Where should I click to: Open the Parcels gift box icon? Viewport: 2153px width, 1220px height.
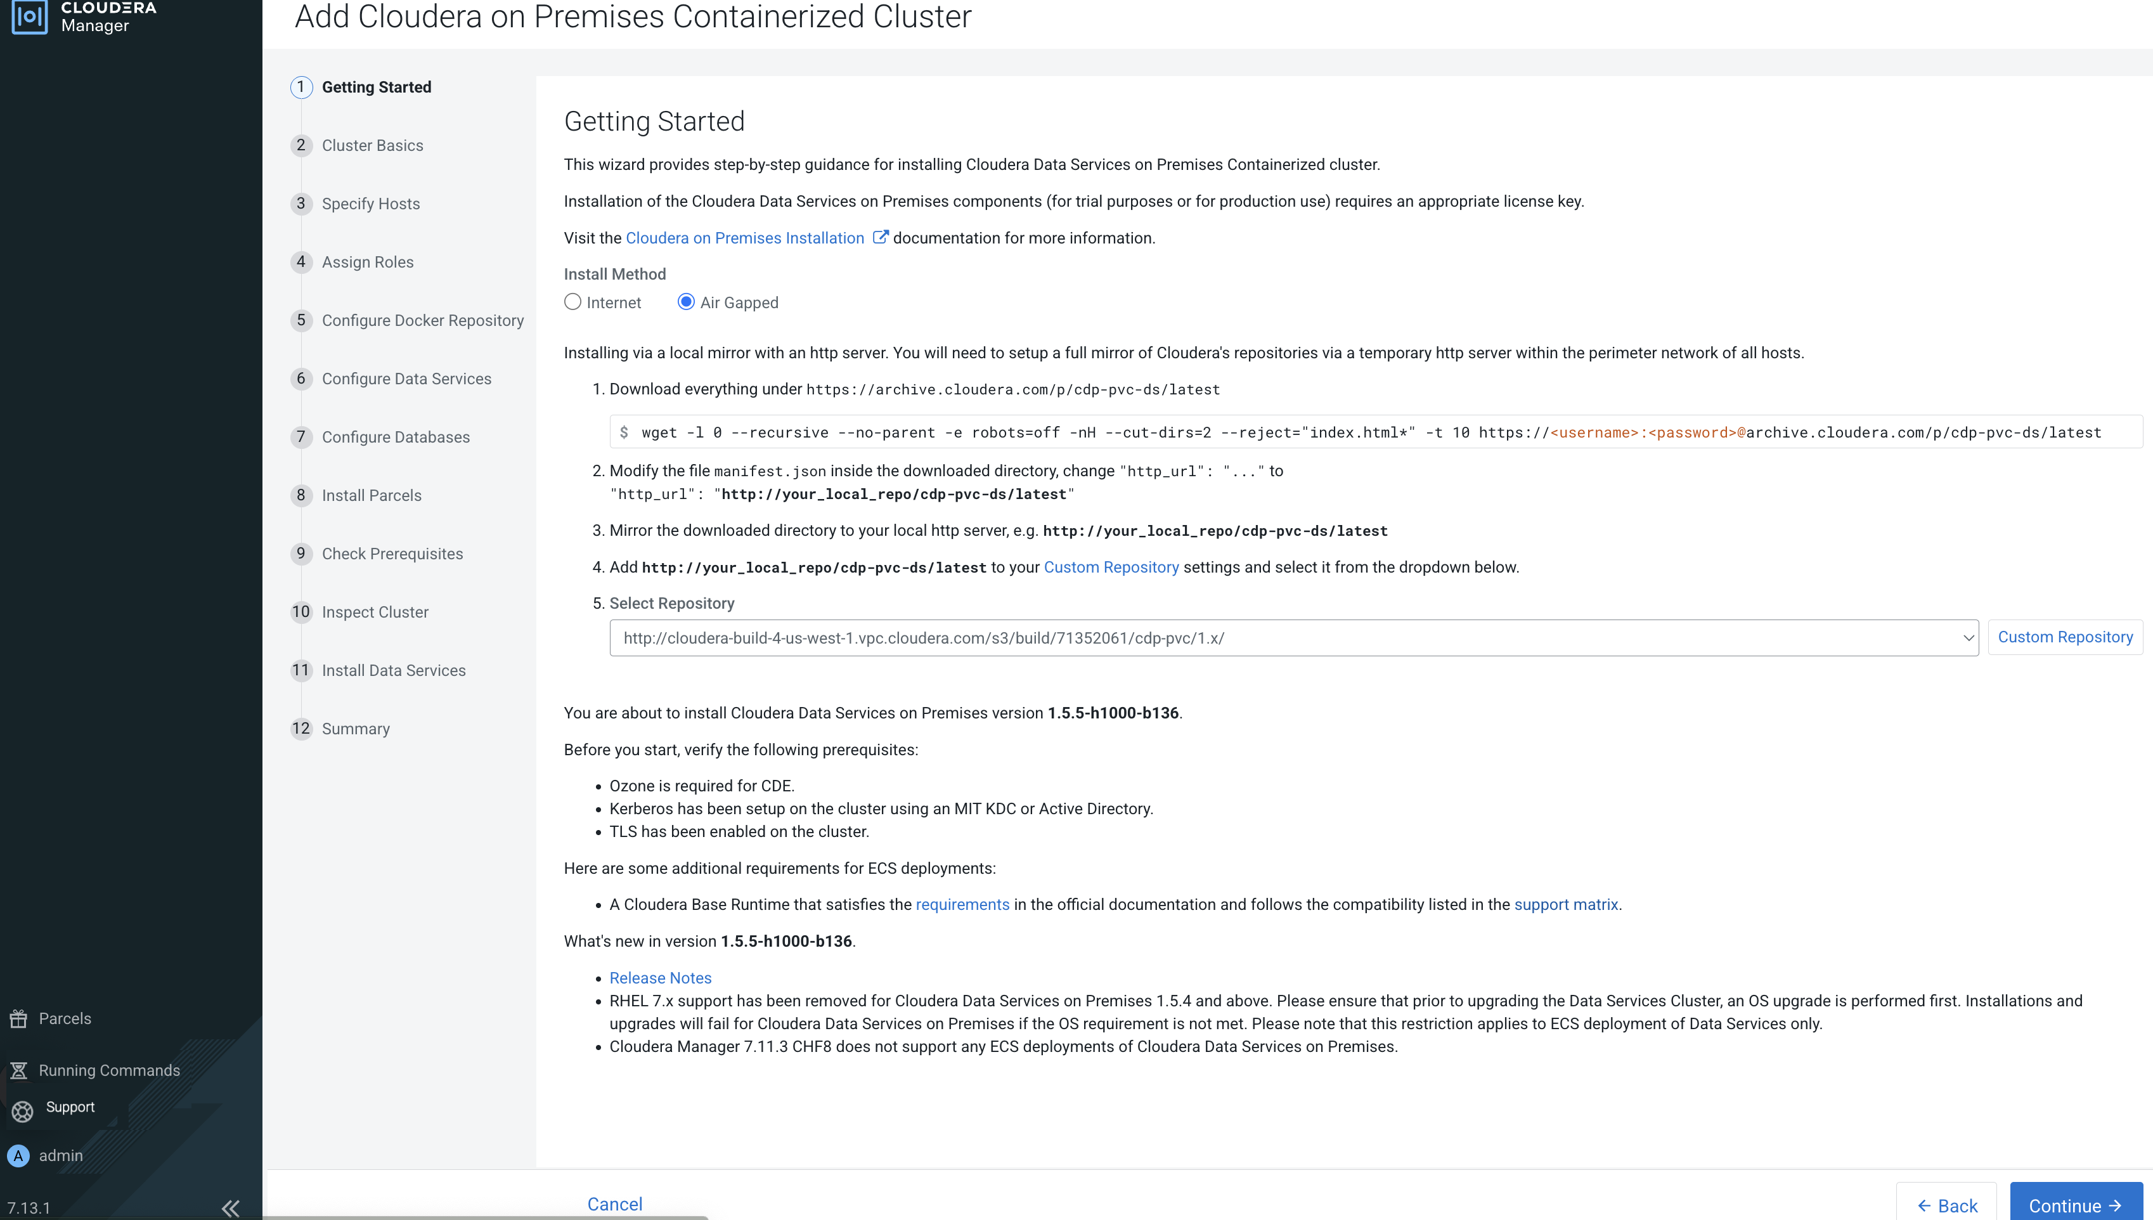click(18, 1019)
